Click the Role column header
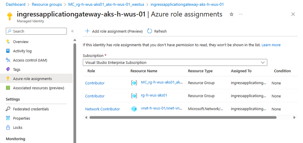This screenshot has width=303, height=143. coord(91,71)
